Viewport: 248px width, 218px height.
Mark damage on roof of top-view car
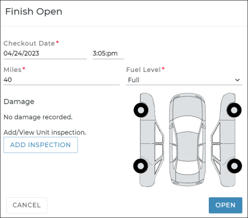point(187,146)
